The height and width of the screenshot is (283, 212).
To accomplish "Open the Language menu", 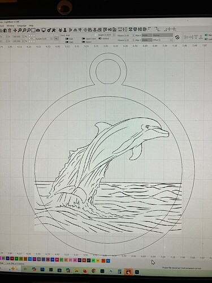I will [x=21, y=25].
